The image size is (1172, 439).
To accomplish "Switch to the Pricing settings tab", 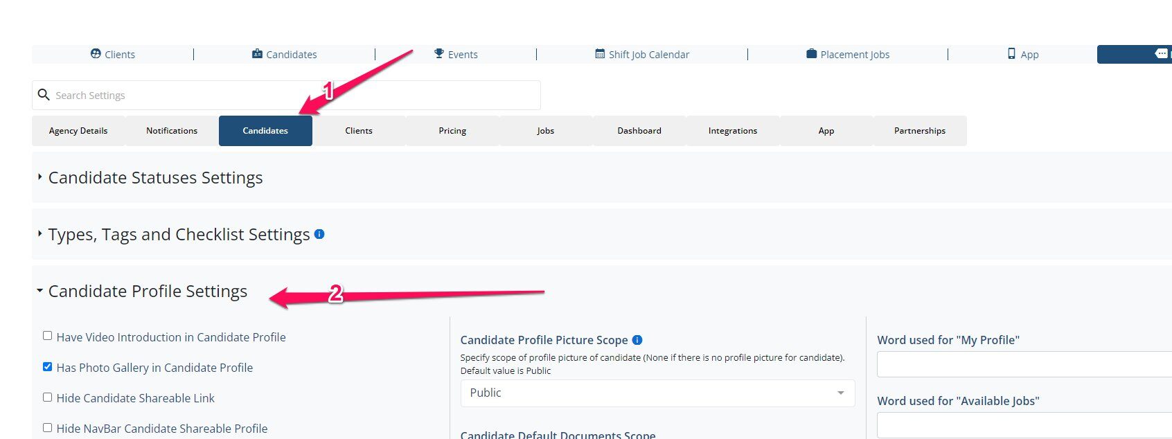I will click(x=452, y=130).
